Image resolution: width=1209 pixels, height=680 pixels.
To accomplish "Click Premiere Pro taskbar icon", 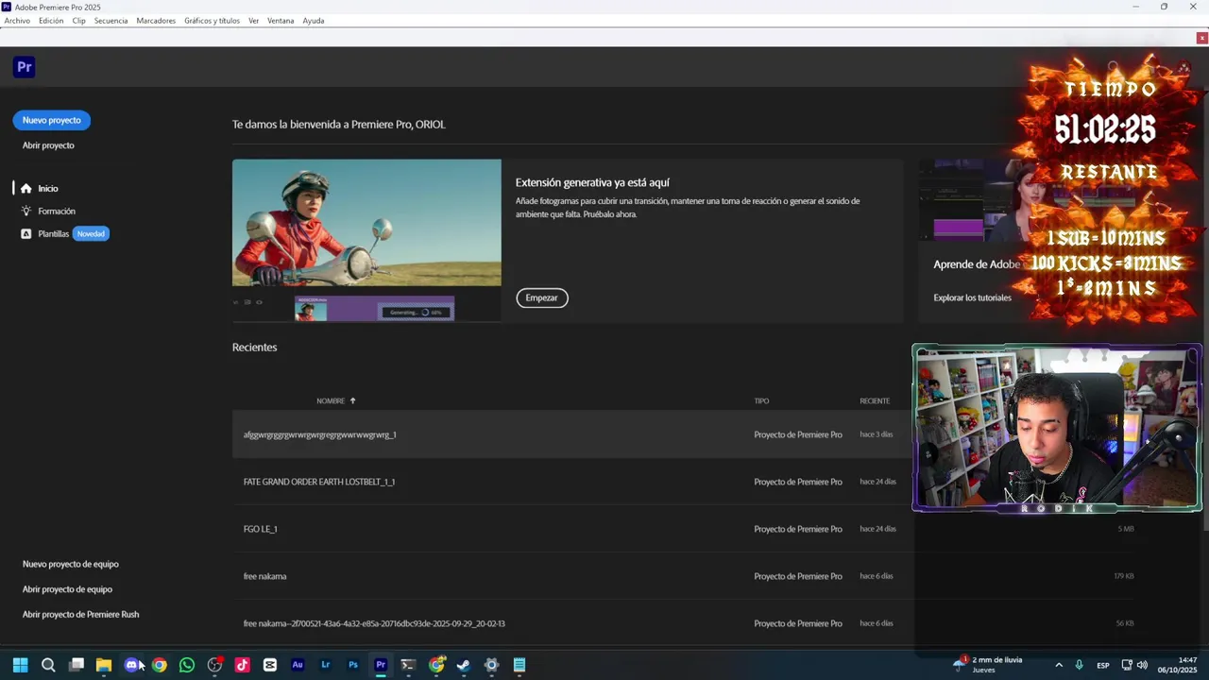I will coord(381,665).
